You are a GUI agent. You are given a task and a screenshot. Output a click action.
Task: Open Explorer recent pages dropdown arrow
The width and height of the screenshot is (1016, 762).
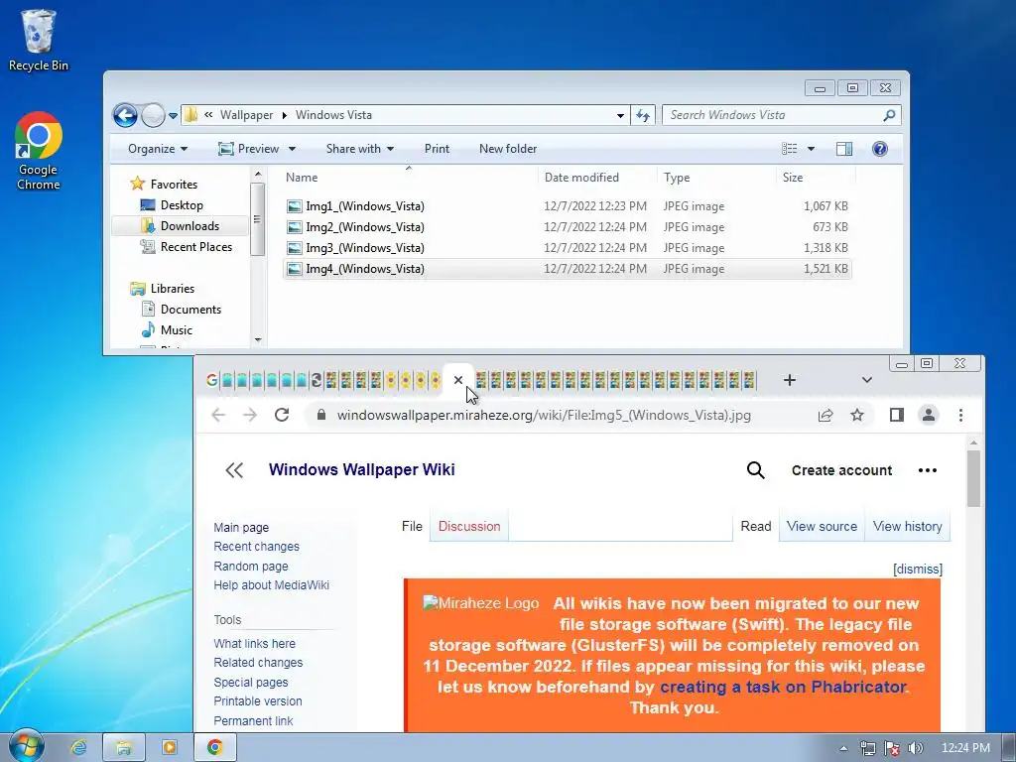(173, 116)
